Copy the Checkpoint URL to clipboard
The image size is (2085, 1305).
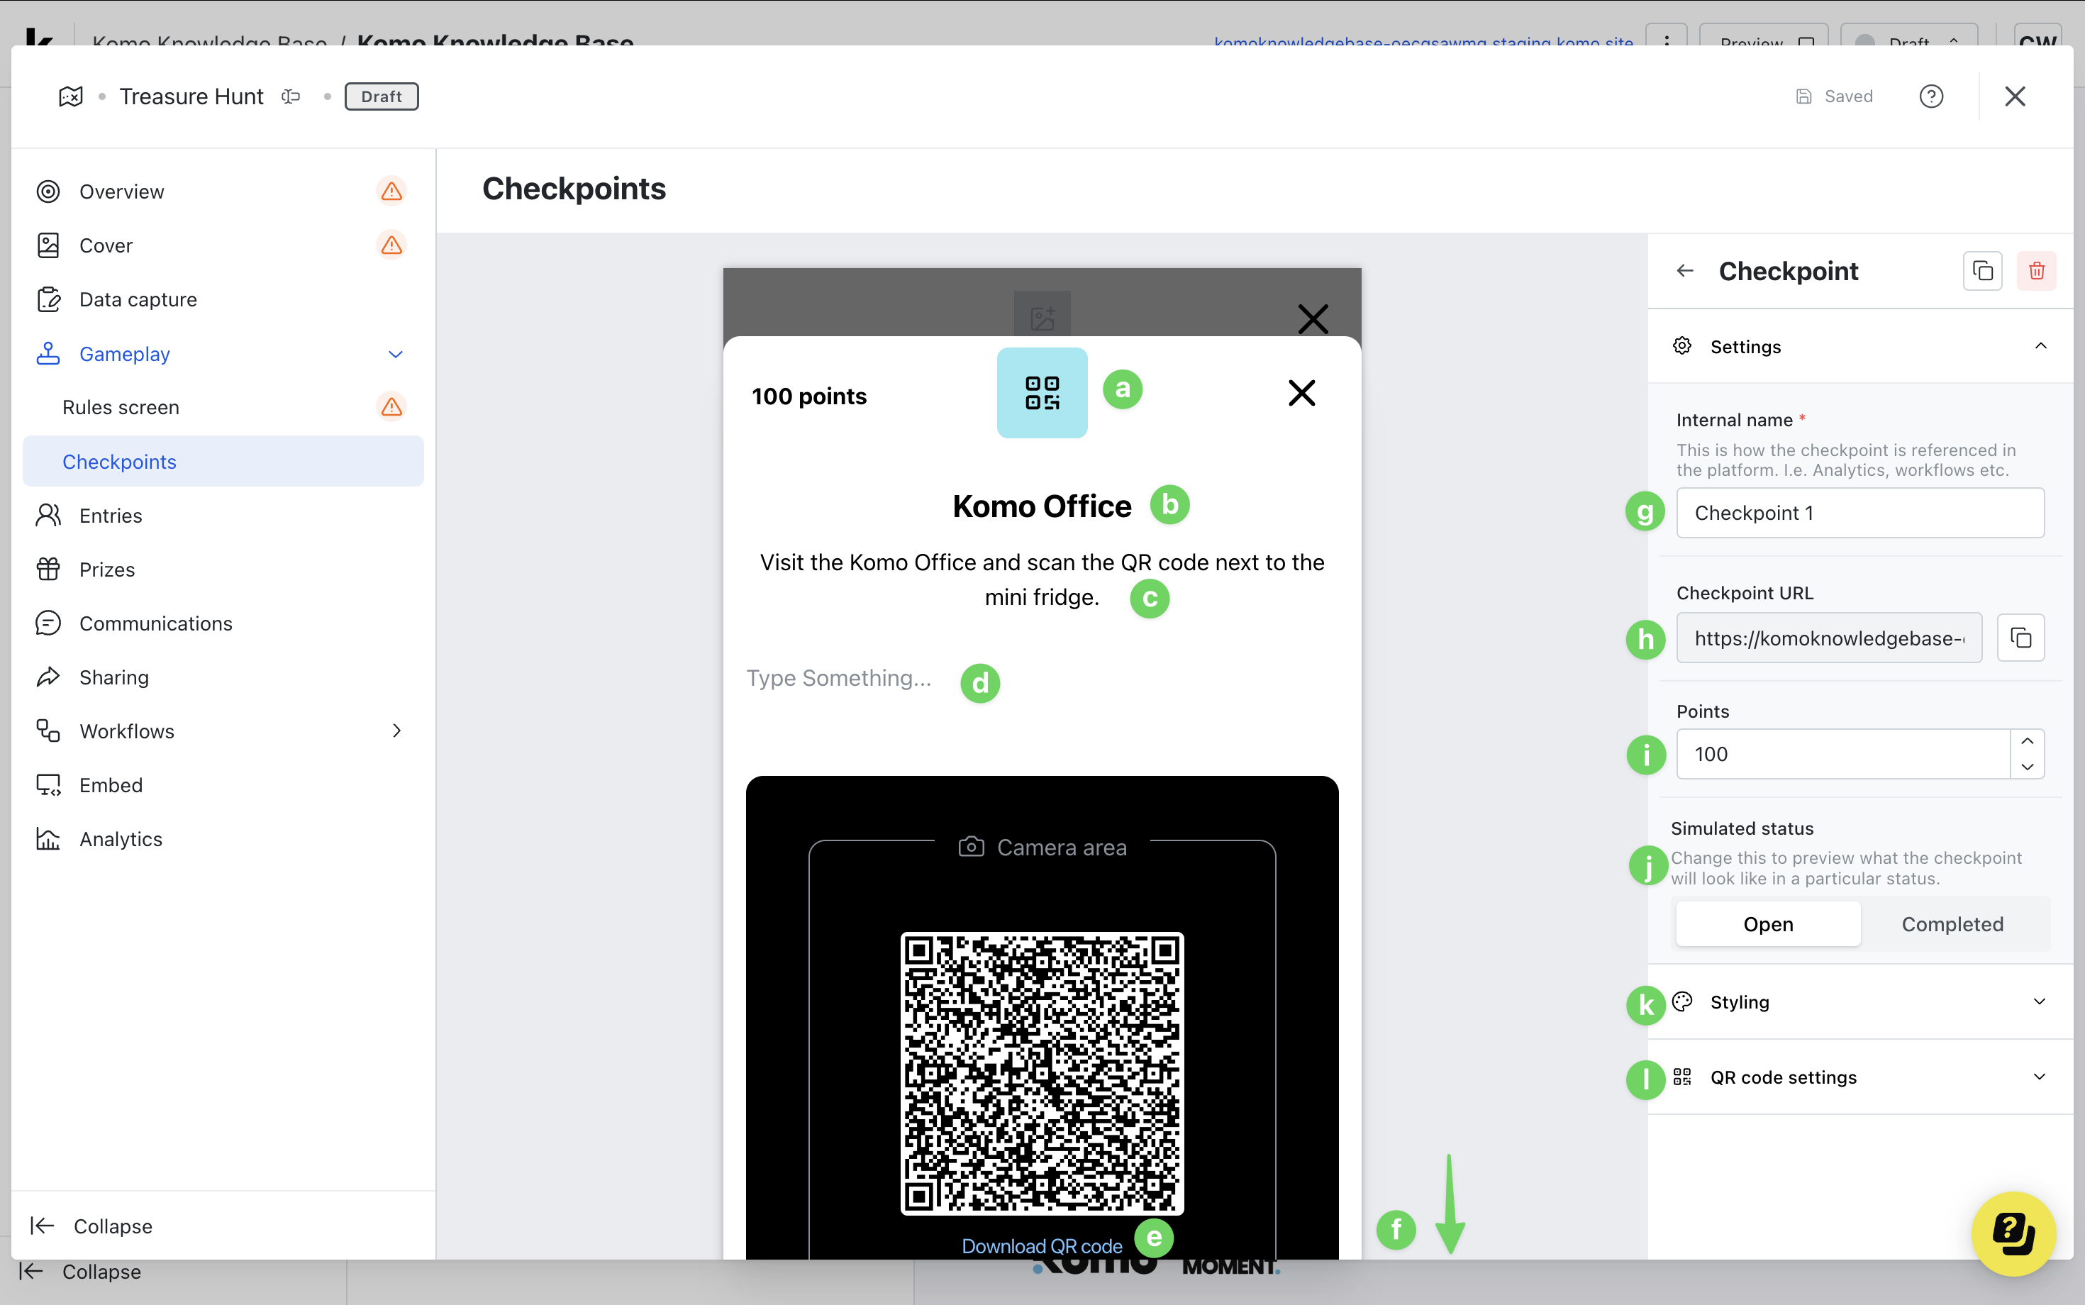(2020, 638)
